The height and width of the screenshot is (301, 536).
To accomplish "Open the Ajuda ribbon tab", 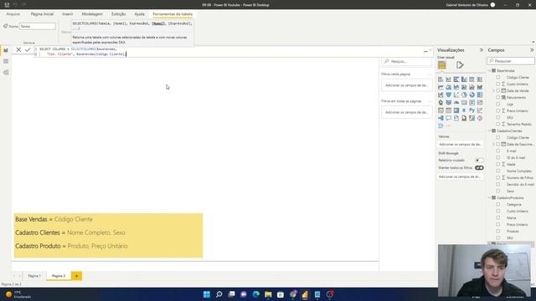I will coord(139,14).
